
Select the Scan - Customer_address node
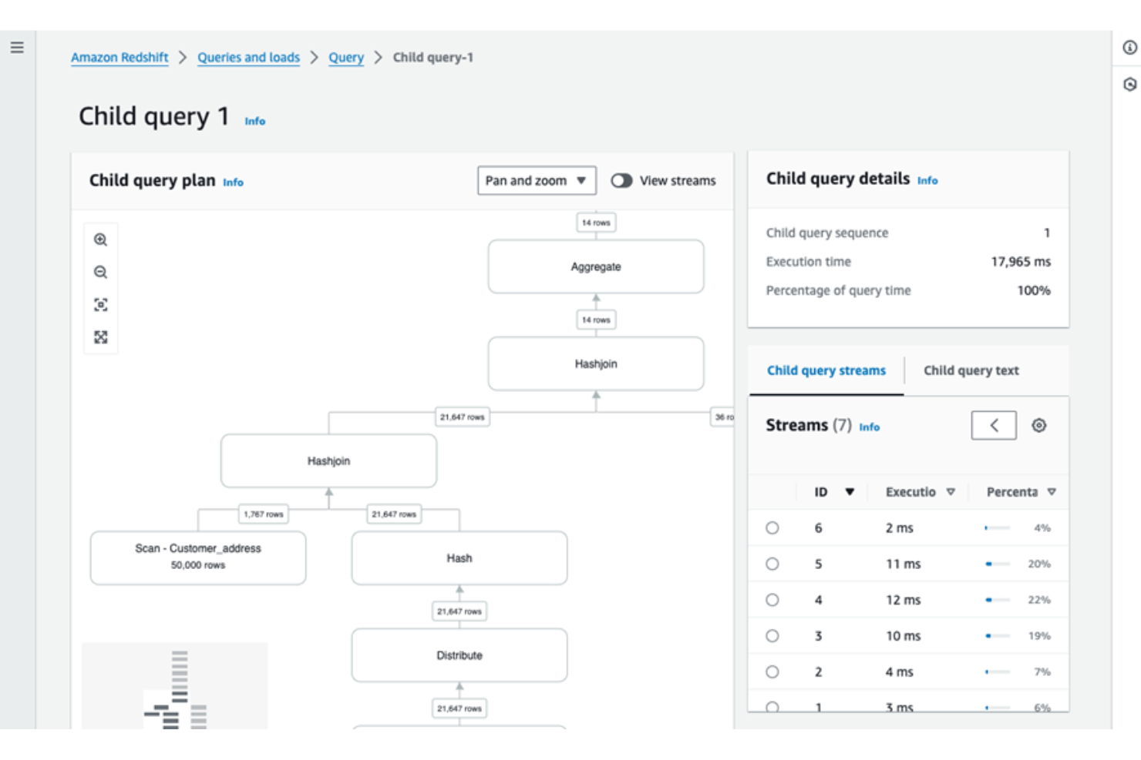pos(198,557)
